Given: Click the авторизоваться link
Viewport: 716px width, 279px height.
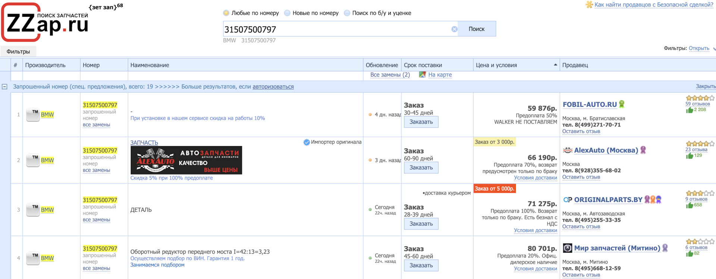Looking at the screenshot, I should pyautogui.click(x=273, y=87).
